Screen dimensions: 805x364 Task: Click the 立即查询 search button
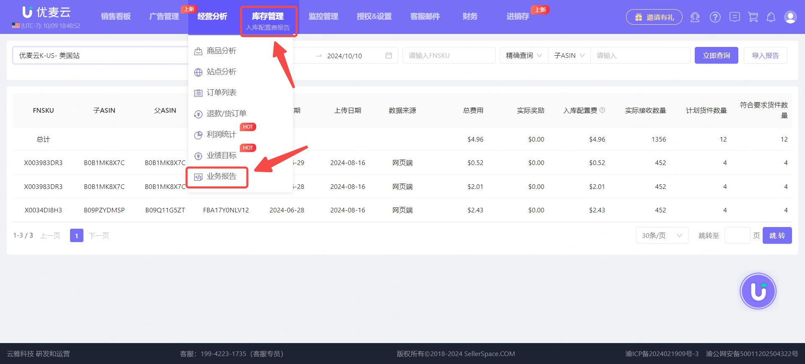click(716, 56)
